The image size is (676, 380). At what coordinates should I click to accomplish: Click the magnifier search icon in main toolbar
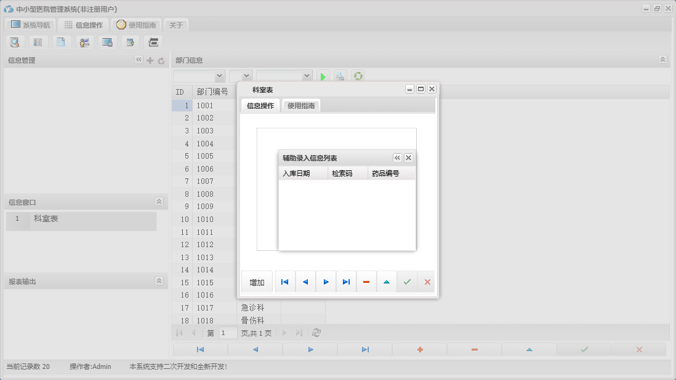tap(15, 42)
